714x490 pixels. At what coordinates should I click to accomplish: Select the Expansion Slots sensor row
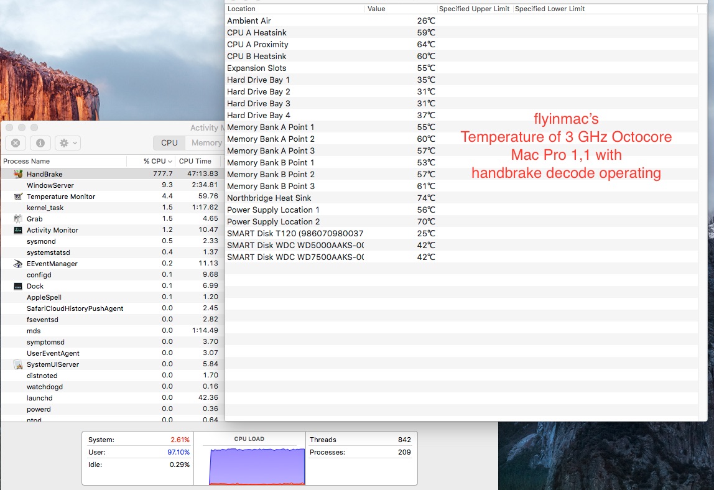coord(461,68)
